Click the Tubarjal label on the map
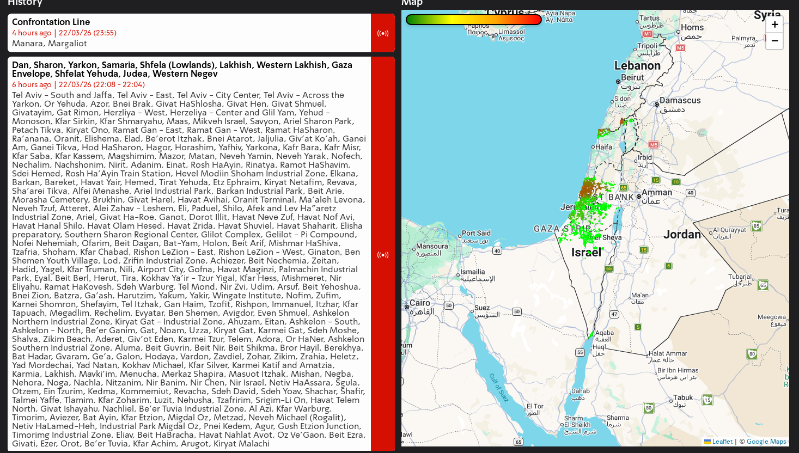Screen dimensions: 799x453 pyautogui.click(x=740, y=280)
